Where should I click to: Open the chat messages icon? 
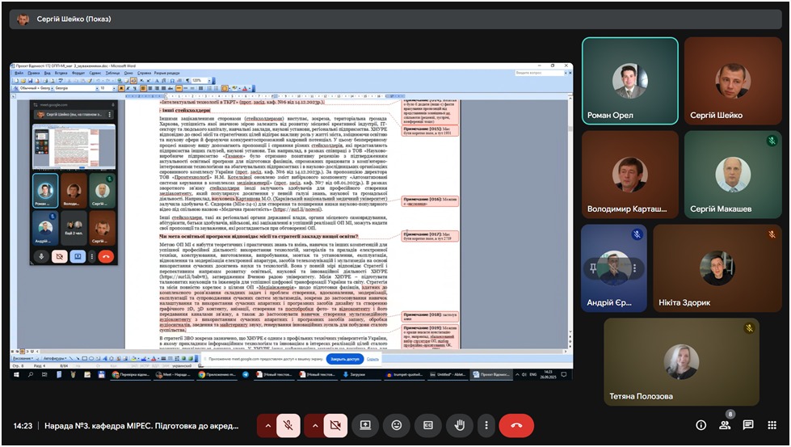(x=748, y=425)
